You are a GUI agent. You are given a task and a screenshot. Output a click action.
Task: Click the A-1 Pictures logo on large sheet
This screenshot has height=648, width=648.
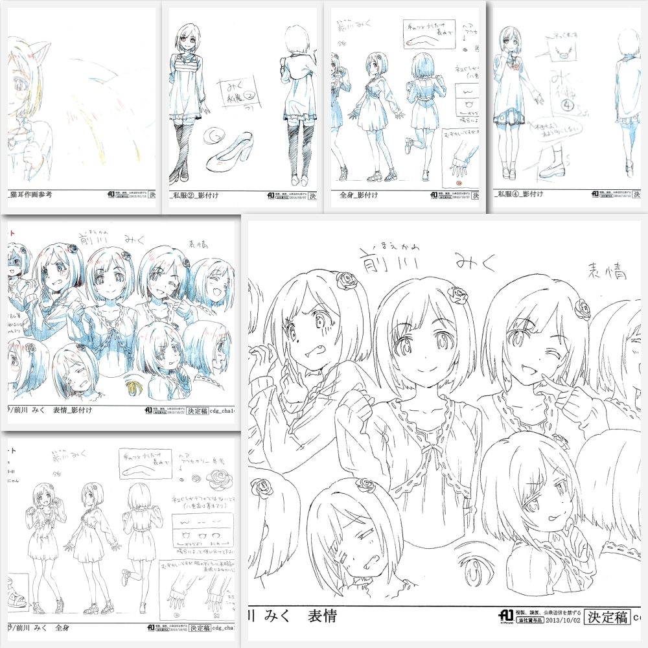(x=505, y=616)
